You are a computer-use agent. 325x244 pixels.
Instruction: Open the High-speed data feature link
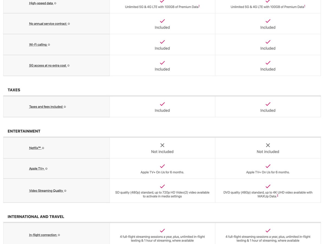coord(41,4)
